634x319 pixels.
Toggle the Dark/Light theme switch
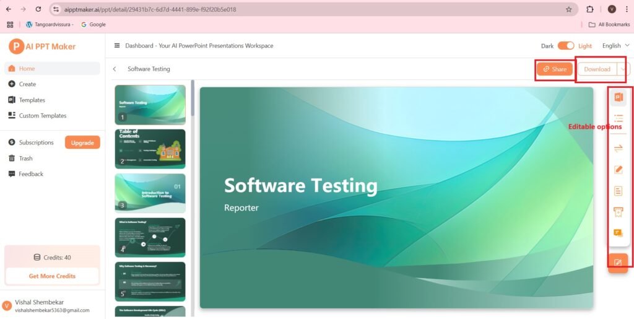coord(566,46)
